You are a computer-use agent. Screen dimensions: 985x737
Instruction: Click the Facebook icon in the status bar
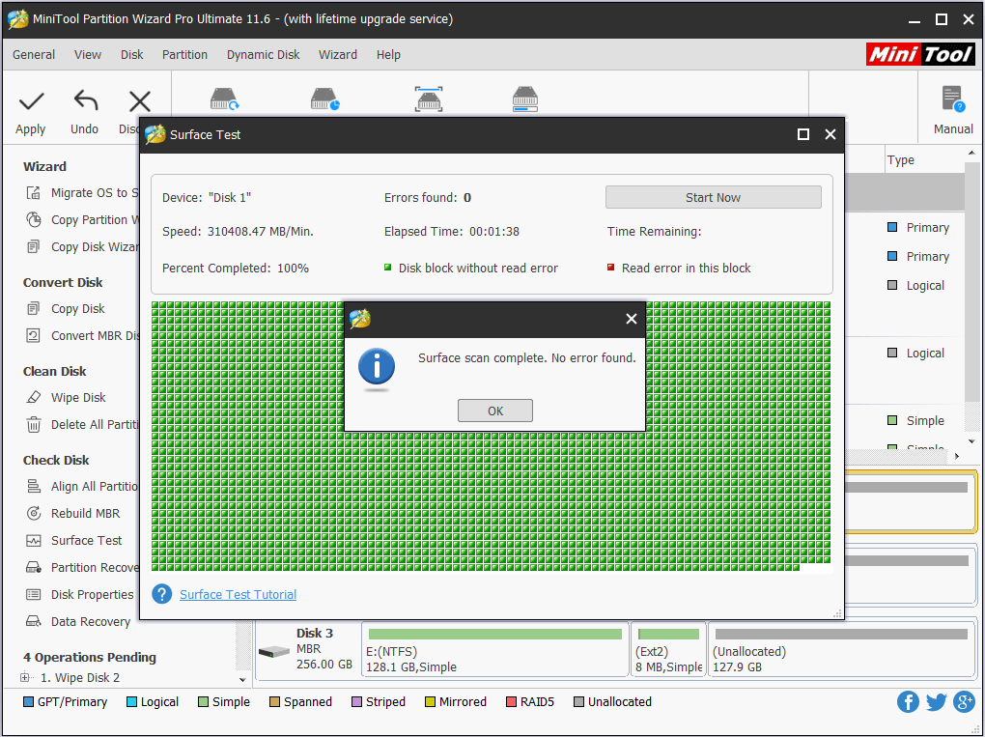908,702
